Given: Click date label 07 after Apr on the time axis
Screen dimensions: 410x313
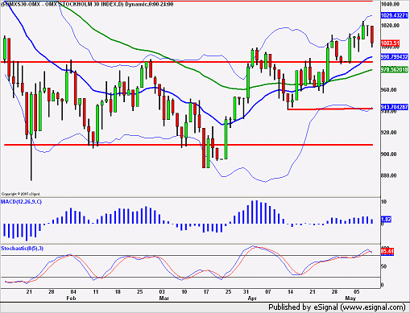Looking at the screenshot, I should tap(268, 292).
